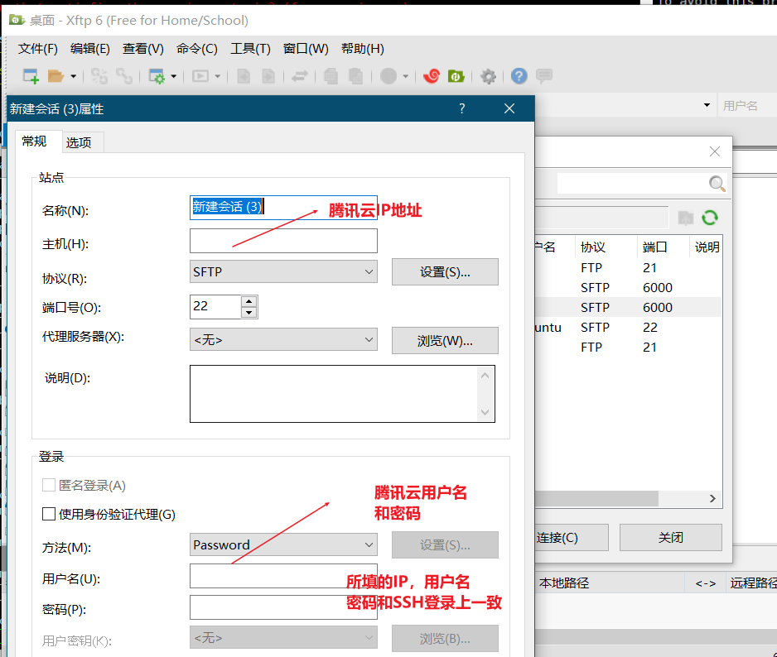This screenshot has width=777, height=657.
Task: Click the session properties gear-window icon
Action: click(x=157, y=76)
